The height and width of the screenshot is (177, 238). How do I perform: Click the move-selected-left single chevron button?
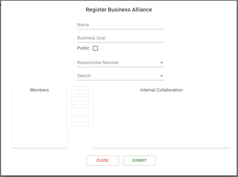[80, 111]
